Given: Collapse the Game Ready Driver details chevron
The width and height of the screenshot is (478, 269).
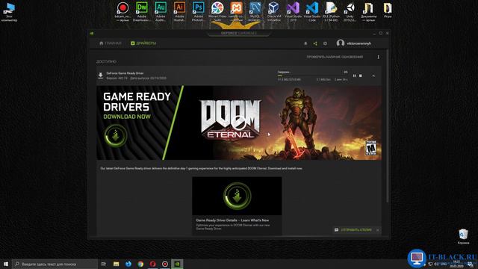Looking at the screenshot, I should (373, 75).
